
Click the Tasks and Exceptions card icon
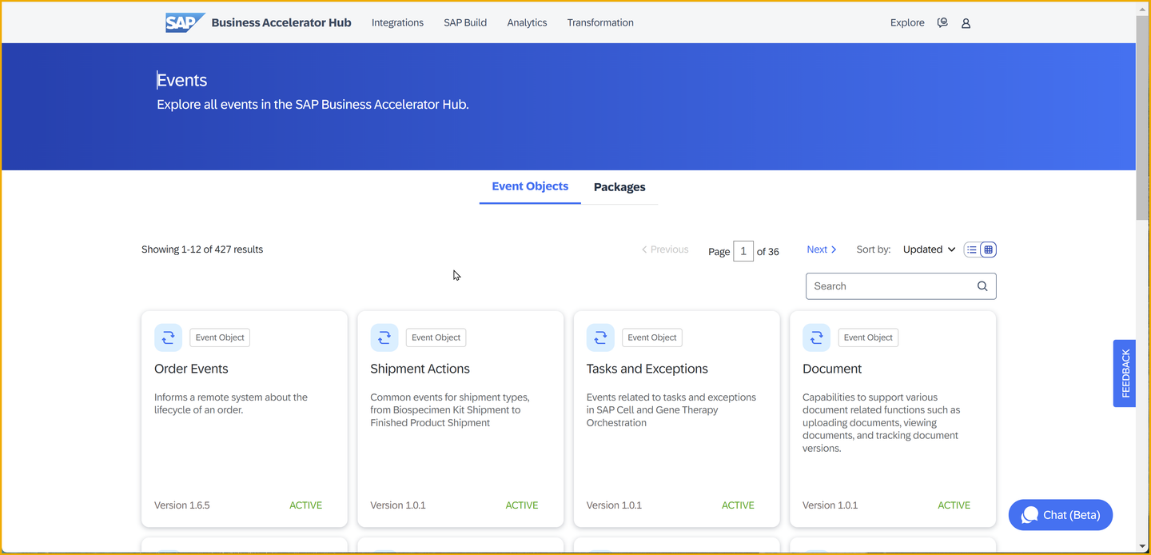tap(600, 337)
